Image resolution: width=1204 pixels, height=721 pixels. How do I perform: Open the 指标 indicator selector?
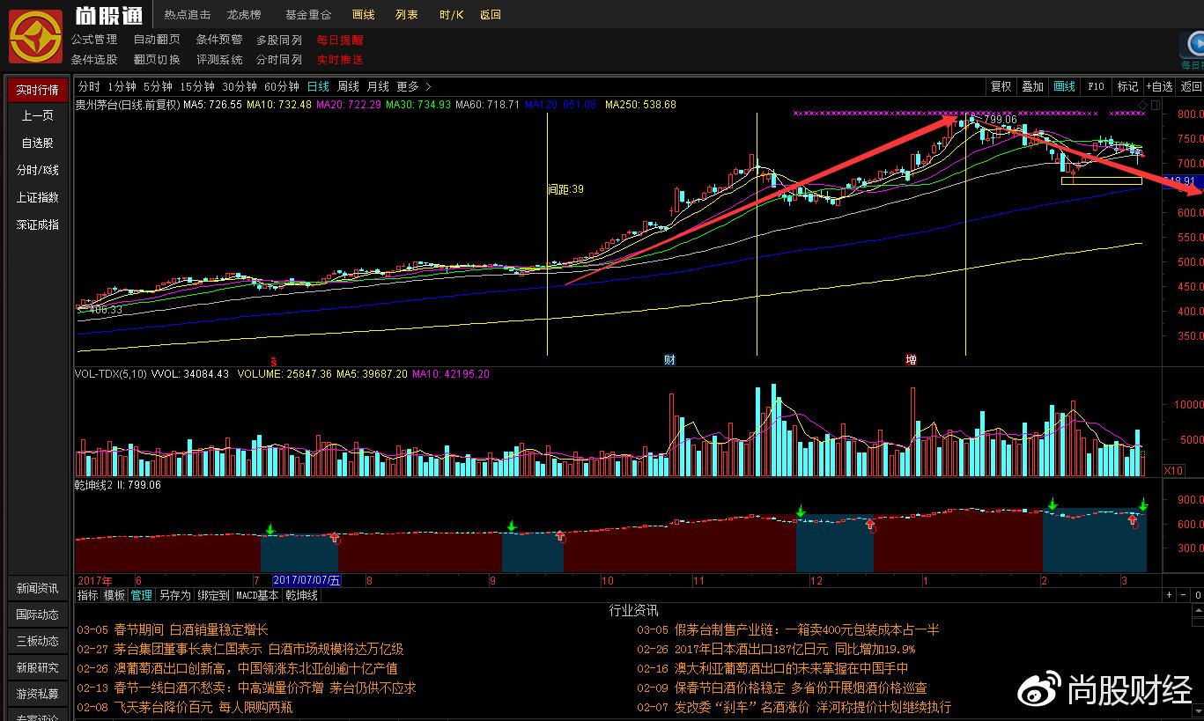pyautogui.click(x=88, y=595)
